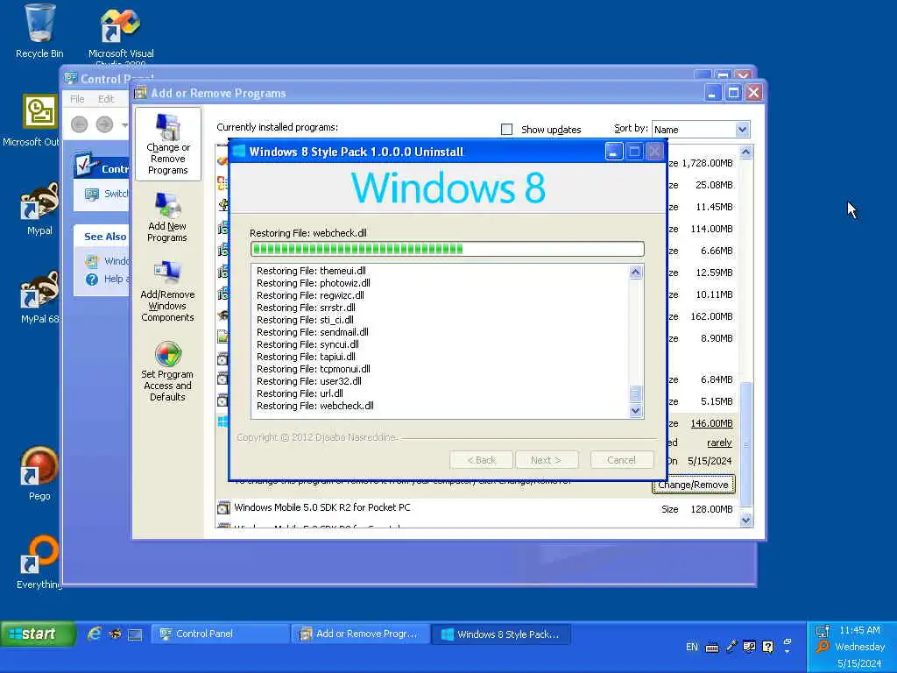The height and width of the screenshot is (673, 897).
Task: Click the Control Panel Back arrow button
Action: click(80, 124)
